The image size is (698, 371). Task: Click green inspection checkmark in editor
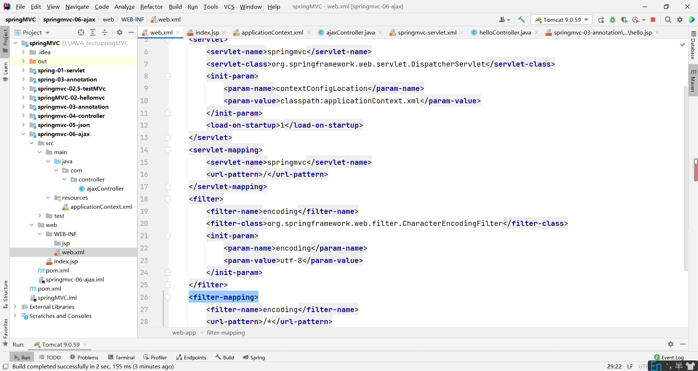pyautogui.click(x=683, y=44)
